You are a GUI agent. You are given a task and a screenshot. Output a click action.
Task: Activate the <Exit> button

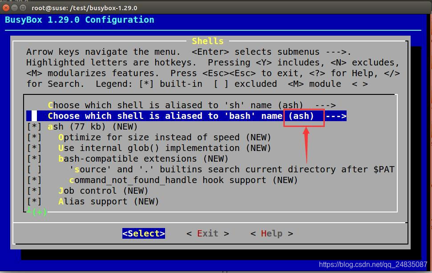pos(207,233)
